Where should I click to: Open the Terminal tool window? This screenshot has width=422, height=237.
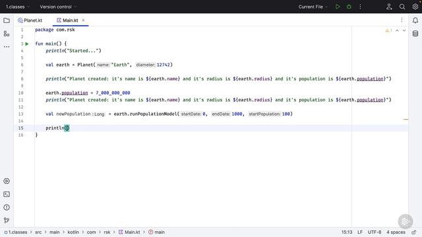[x=7, y=194]
